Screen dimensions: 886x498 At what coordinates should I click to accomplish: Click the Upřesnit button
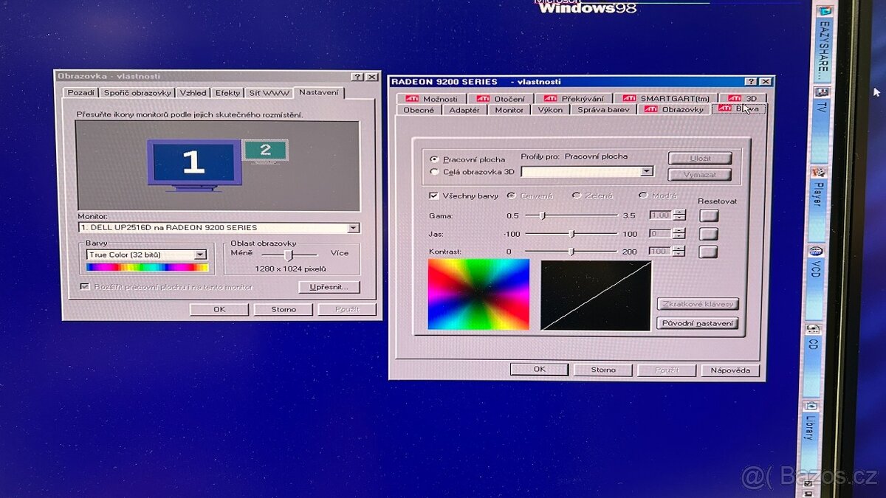(329, 286)
